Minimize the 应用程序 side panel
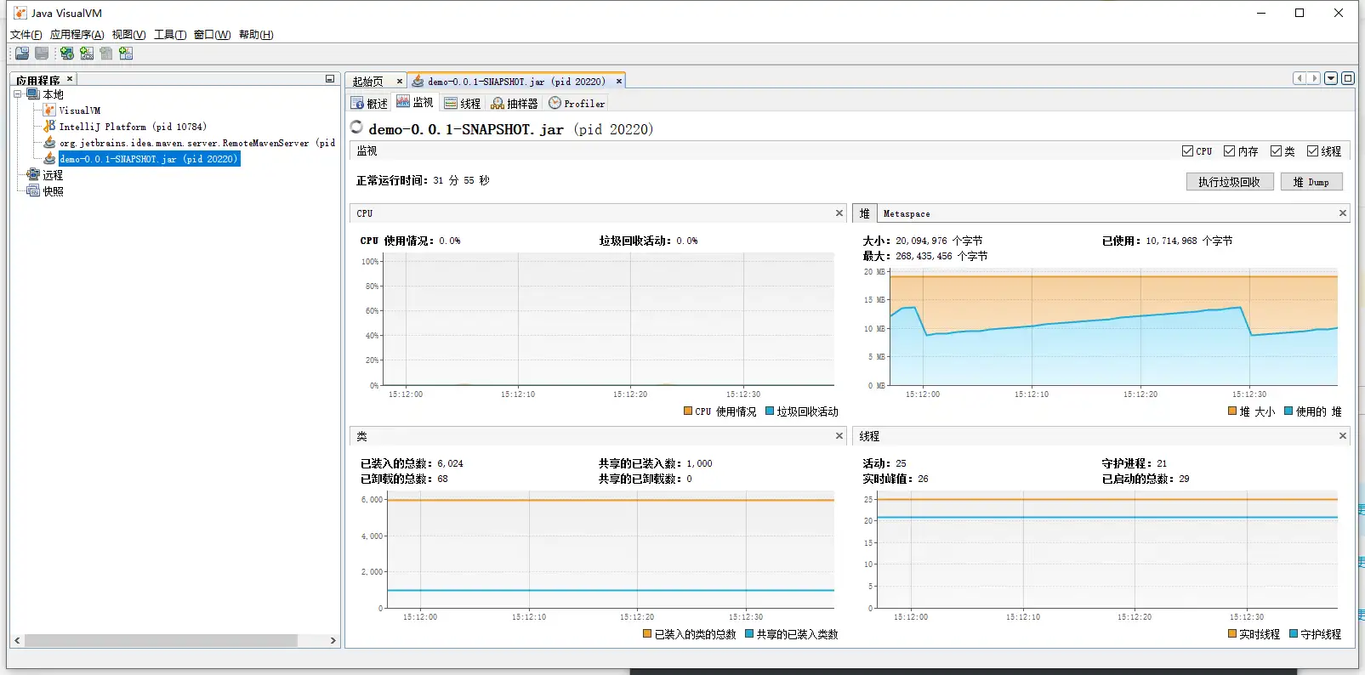This screenshot has width=1365, height=675. click(x=330, y=79)
